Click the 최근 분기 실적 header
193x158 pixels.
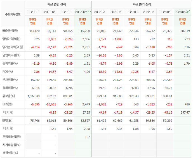tap(142, 4)
